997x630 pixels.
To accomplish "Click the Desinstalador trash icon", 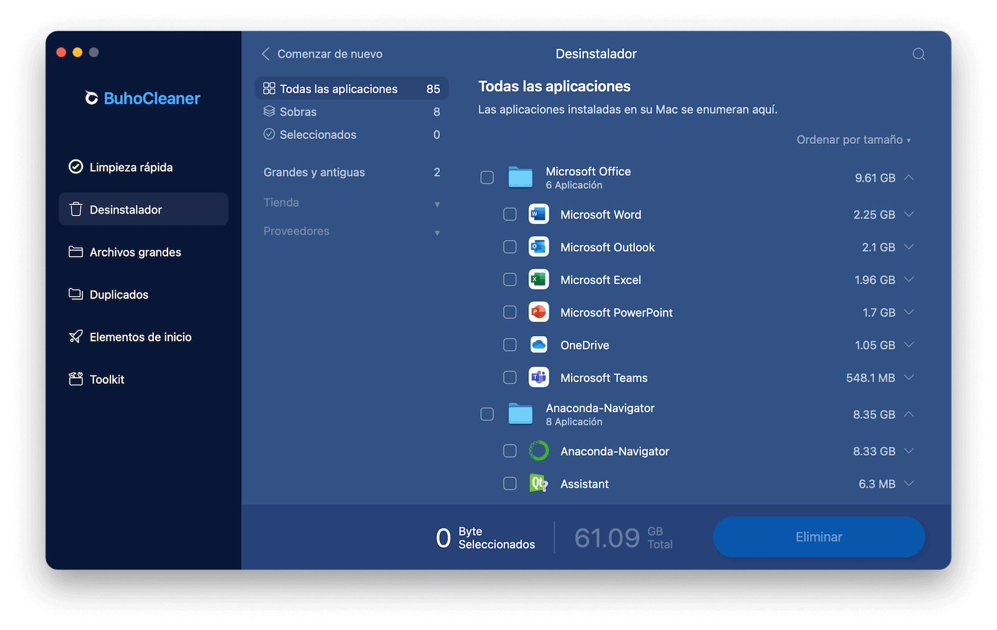I will [x=76, y=209].
